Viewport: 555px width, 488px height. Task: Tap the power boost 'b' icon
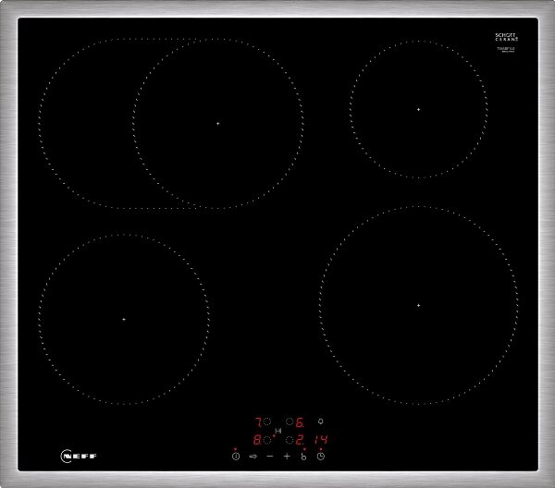(302, 457)
